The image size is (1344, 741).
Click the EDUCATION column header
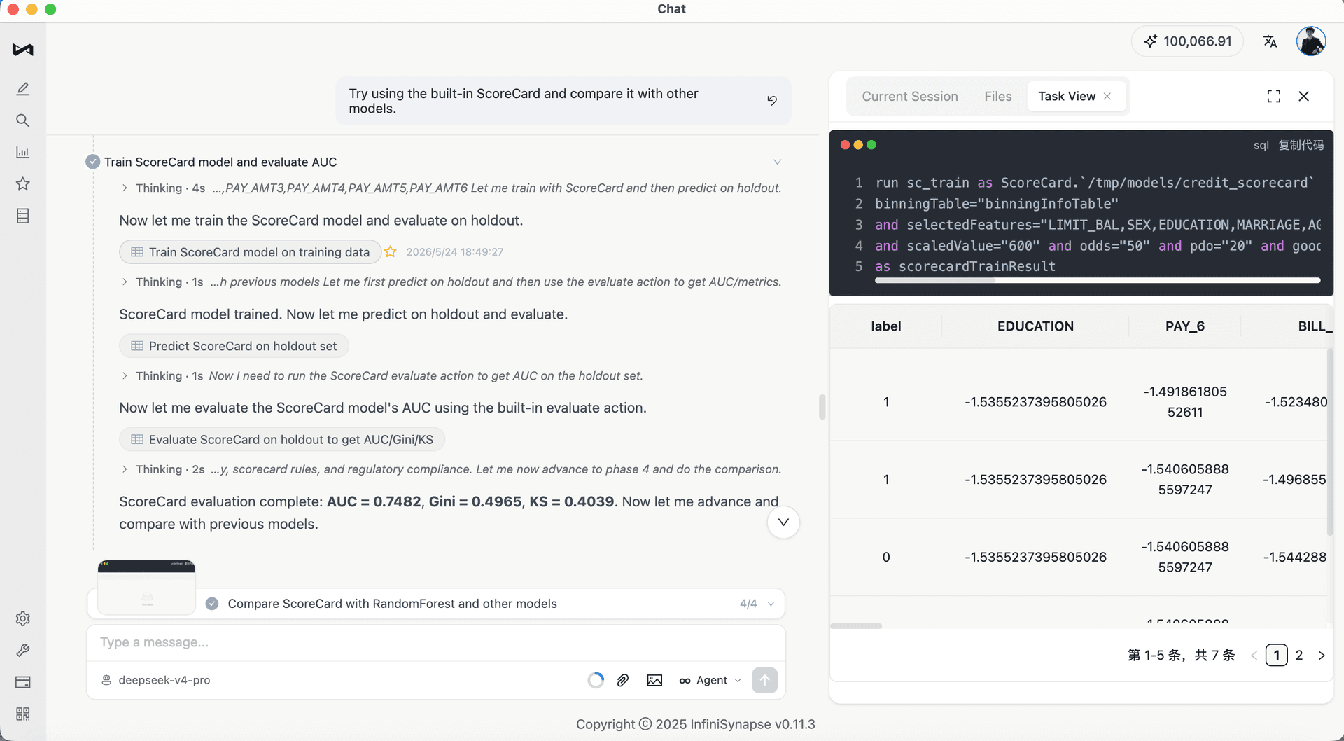pos(1035,326)
